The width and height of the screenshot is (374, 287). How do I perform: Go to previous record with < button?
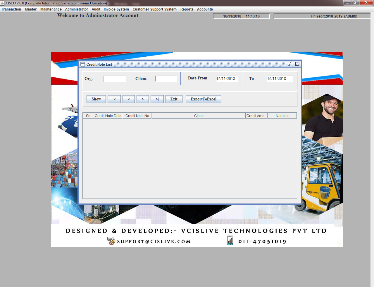[129, 99]
